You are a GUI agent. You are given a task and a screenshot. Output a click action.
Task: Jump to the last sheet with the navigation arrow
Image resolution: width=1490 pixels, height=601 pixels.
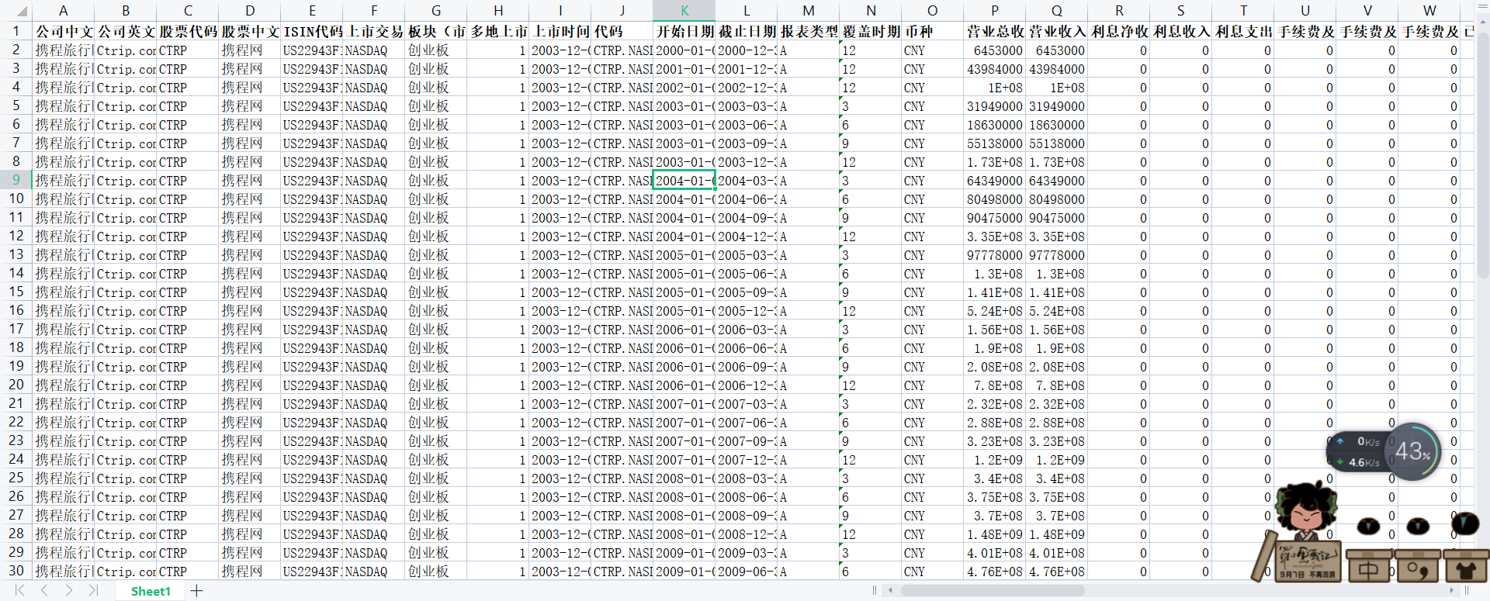point(93,591)
